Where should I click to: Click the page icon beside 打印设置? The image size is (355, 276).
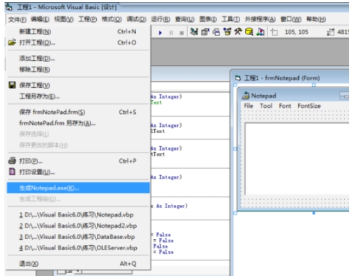pos(12,172)
